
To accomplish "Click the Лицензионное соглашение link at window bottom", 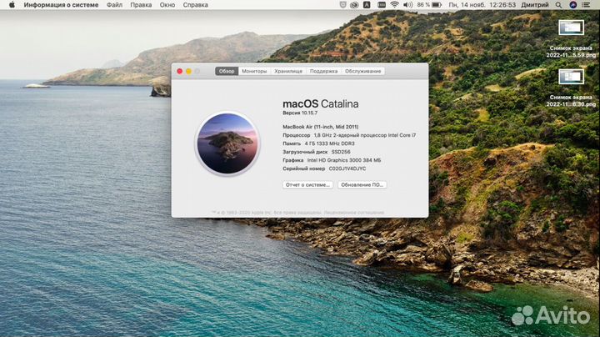I will [x=354, y=213].
